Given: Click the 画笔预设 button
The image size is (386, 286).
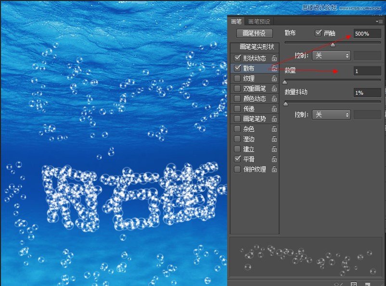Looking at the screenshot, I should pyautogui.click(x=255, y=33).
